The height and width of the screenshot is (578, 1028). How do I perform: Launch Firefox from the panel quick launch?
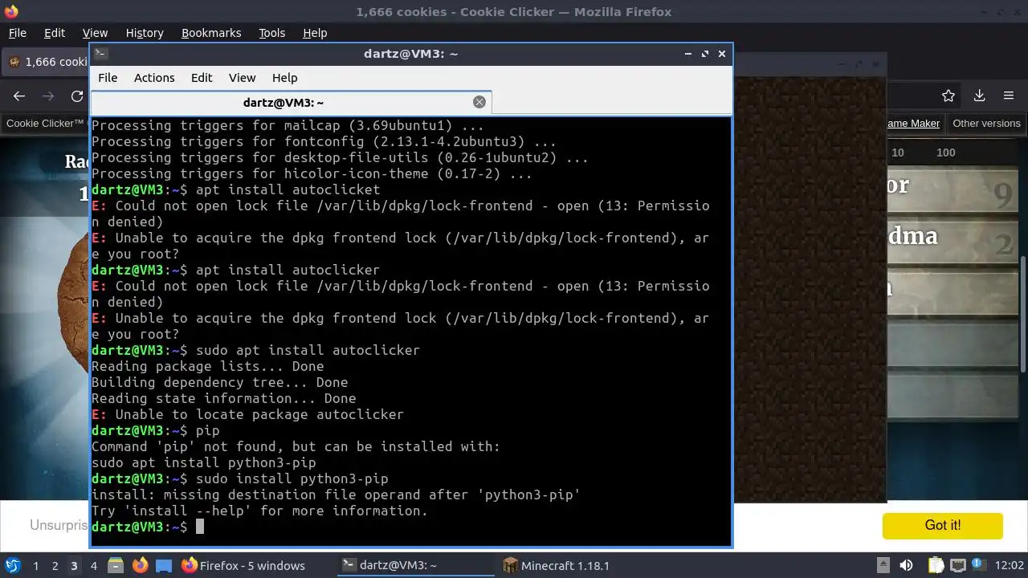[140, 565]
